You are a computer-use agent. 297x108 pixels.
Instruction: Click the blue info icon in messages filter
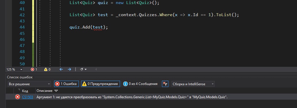(125, 84)
